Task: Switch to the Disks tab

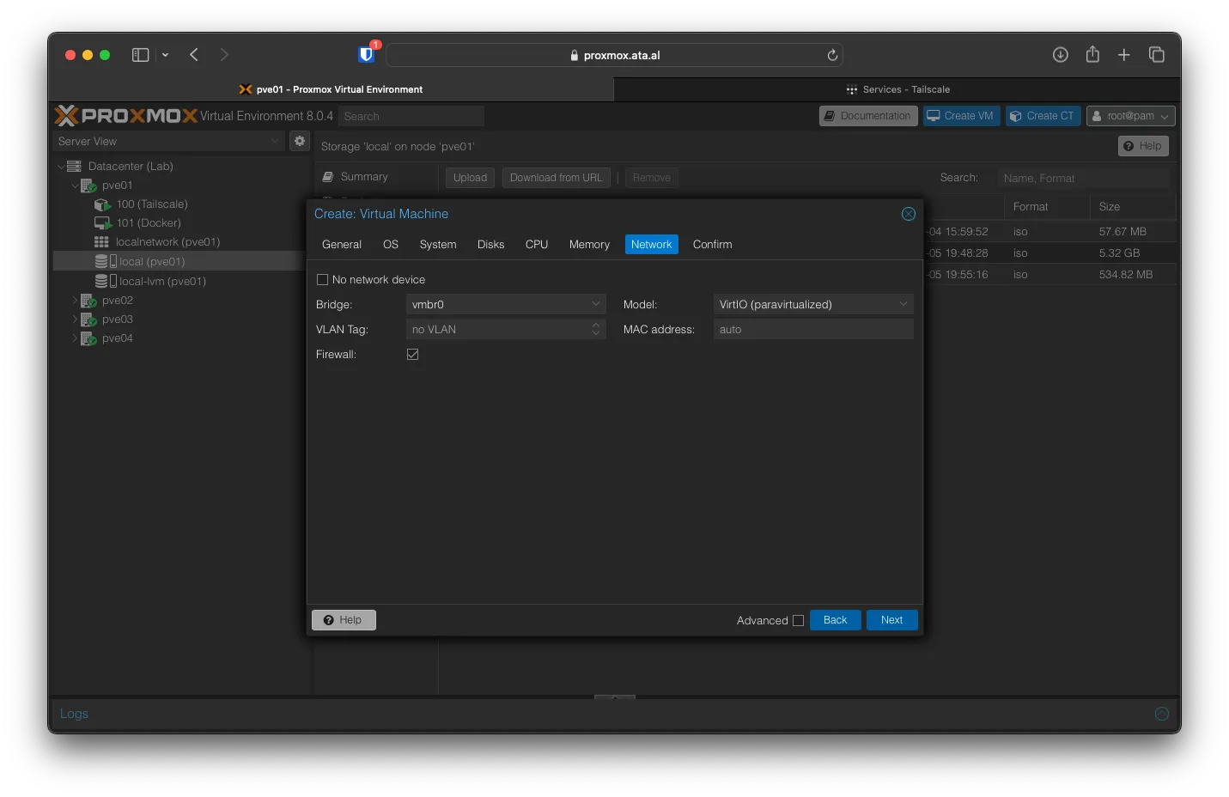Action: click(x=491, y=245)
